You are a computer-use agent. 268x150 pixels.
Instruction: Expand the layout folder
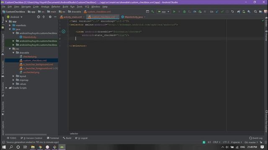pyautogui.click(x=13, y=76)
